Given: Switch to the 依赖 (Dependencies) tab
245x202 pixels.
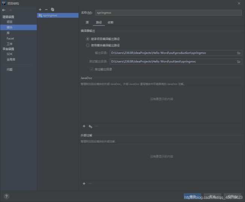Looking at the screenshot, I should [110, 22].
